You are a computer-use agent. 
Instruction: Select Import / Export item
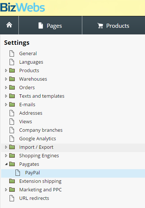(36, 147)
